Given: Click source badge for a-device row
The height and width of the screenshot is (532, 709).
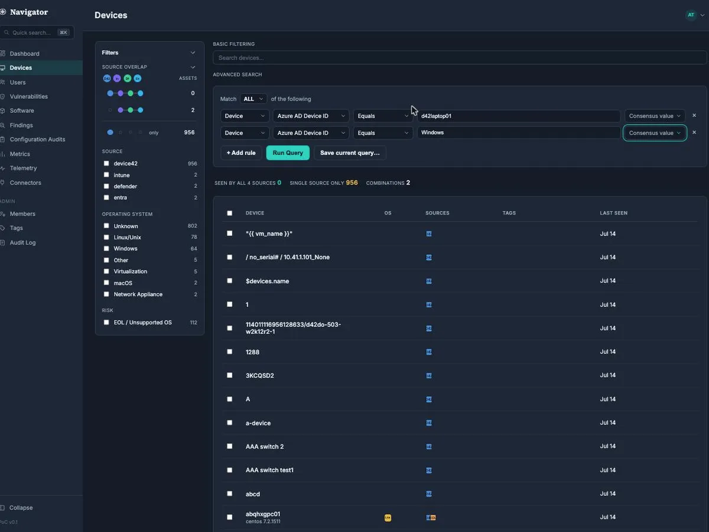Looking at the screenshot, I should pos(429,423).
